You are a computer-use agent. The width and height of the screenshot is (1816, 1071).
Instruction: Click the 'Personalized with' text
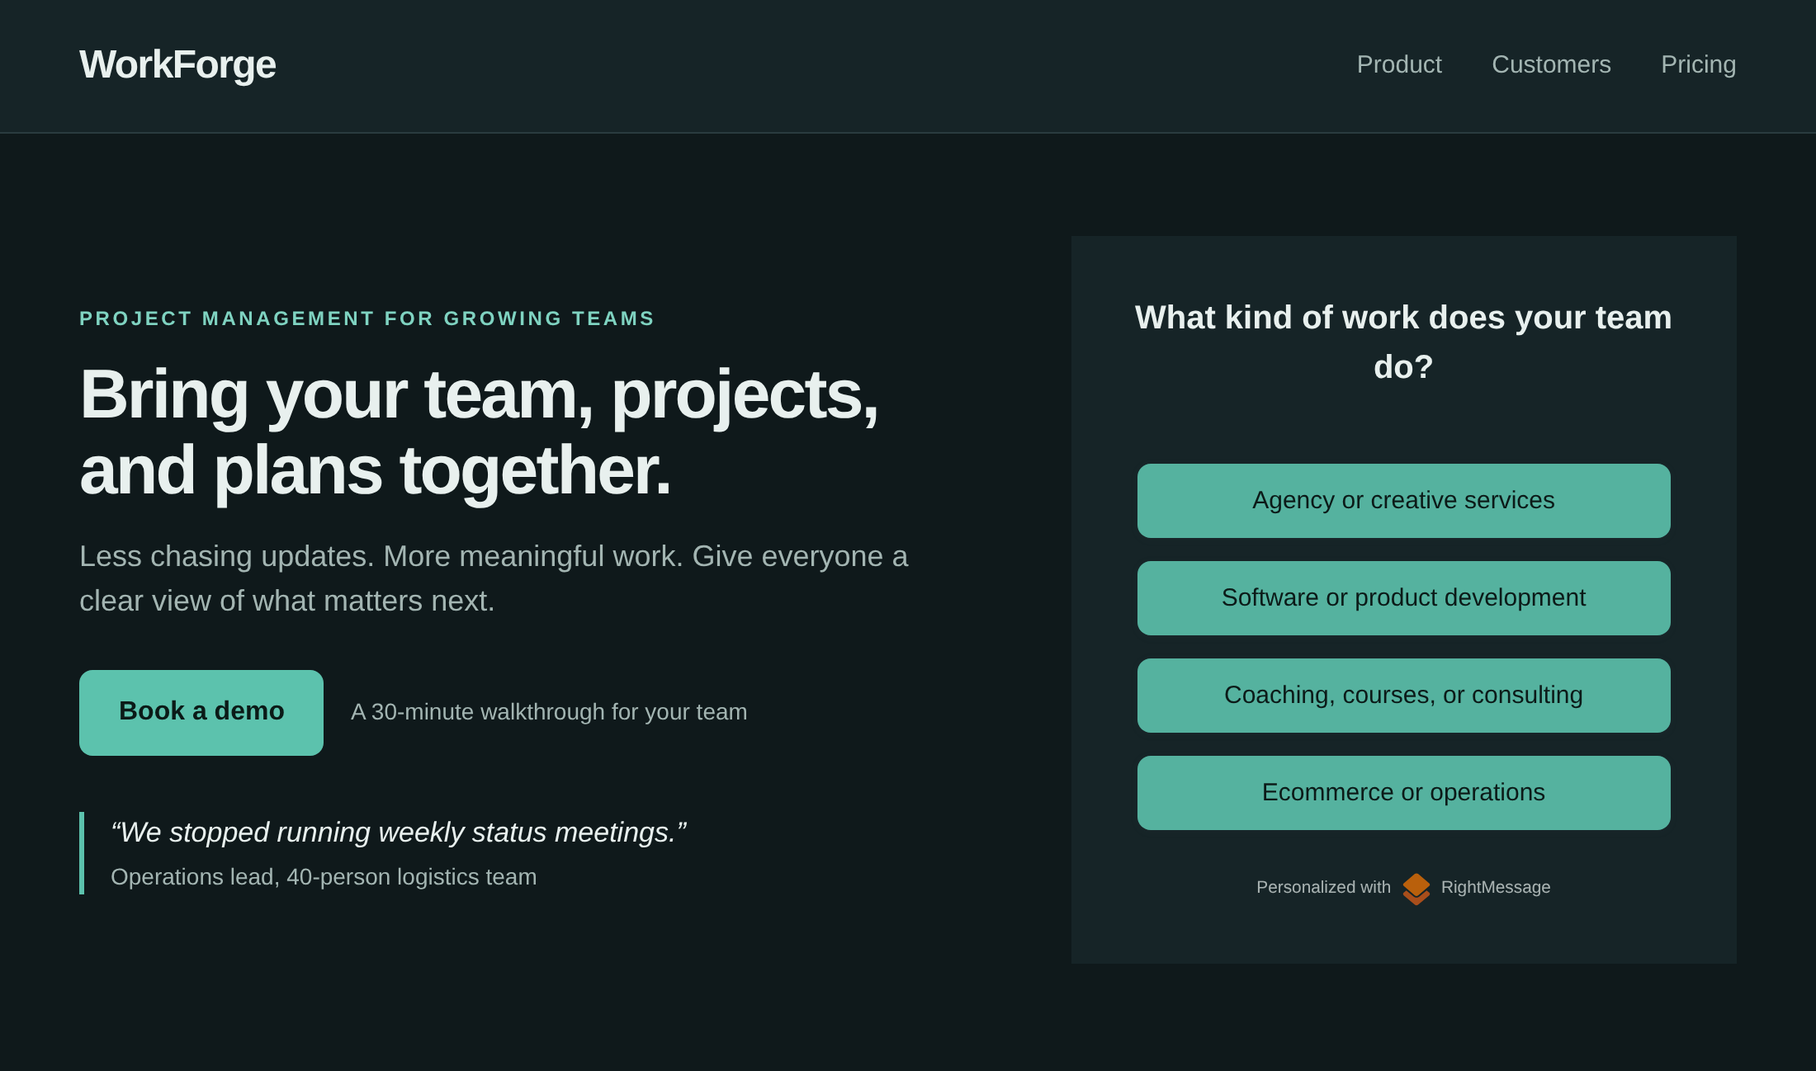click(1323, 887)
